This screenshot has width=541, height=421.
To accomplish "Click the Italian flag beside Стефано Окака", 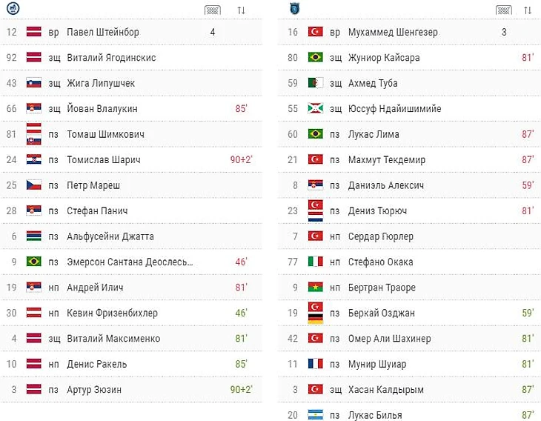I will (316, 262).
